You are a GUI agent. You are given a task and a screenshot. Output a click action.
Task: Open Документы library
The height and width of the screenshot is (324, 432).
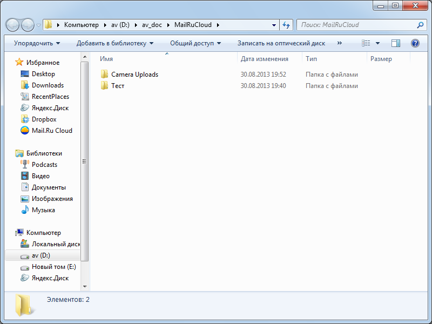click(49, 187)
